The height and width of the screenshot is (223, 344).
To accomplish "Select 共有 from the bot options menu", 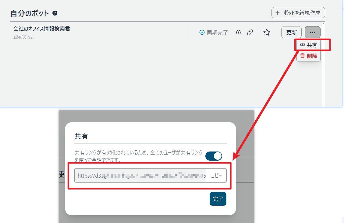I will click(308, 45).
